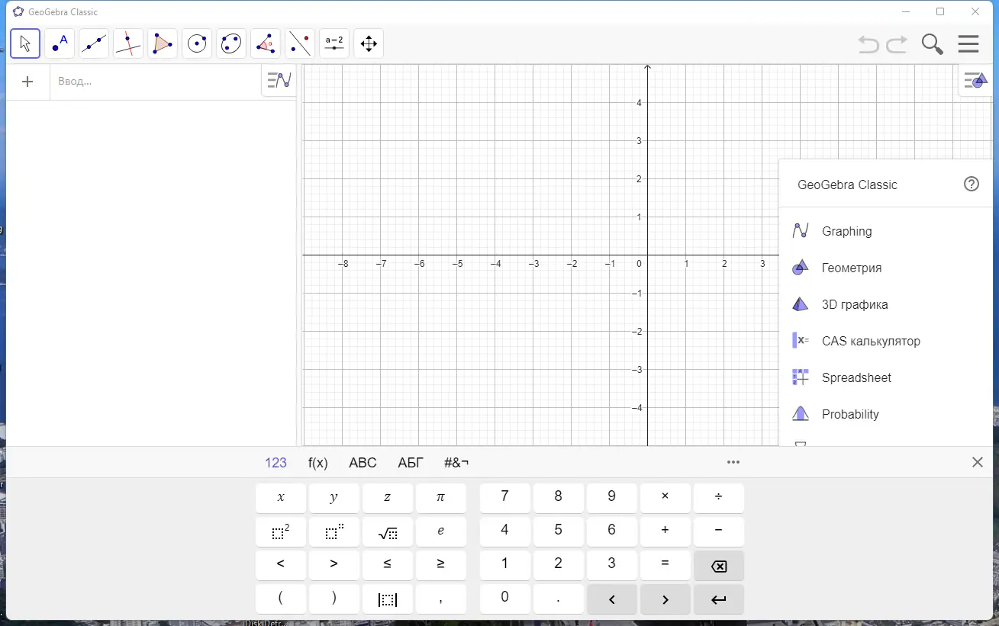Tap the decimal point key

558,599
